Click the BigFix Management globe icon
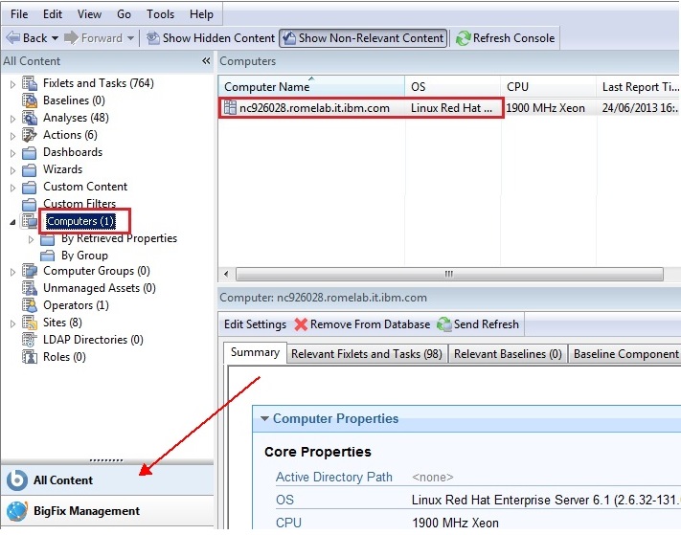This screenshot has width=681, height=535. [17, 511]
